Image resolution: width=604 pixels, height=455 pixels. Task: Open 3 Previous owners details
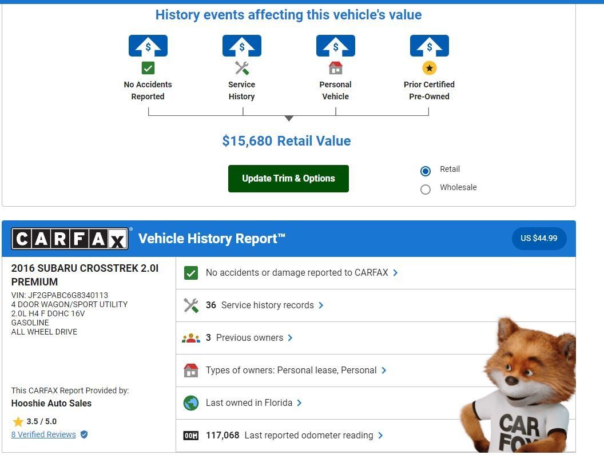click(x=244, y=338)
